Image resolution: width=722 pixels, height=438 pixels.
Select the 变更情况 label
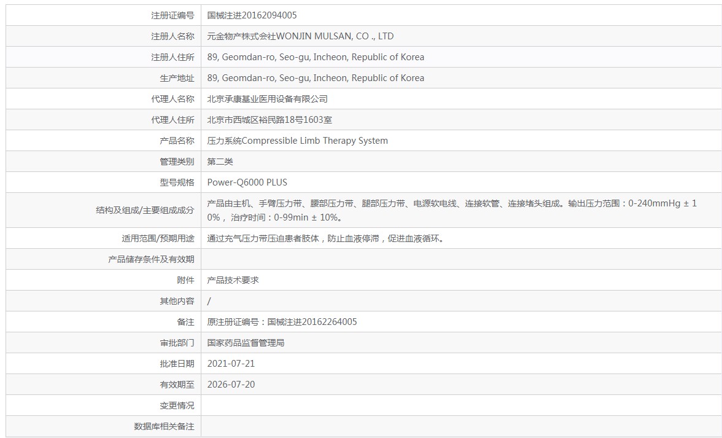[x=177, y=405]
